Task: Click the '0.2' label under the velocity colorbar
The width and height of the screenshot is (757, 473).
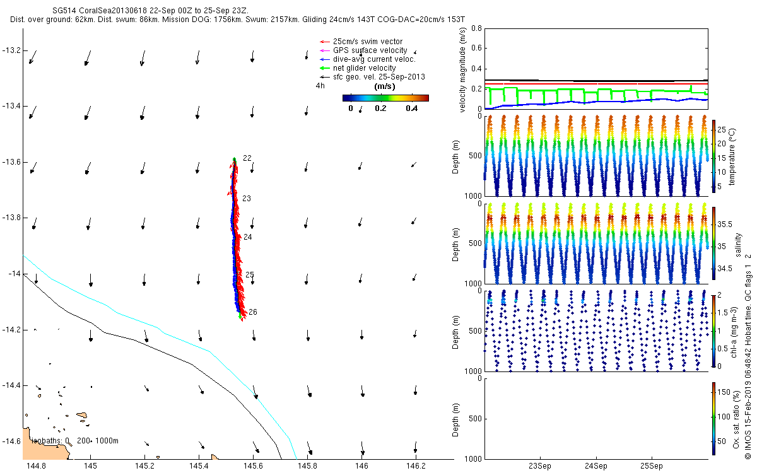Action: tap(380, 108)
